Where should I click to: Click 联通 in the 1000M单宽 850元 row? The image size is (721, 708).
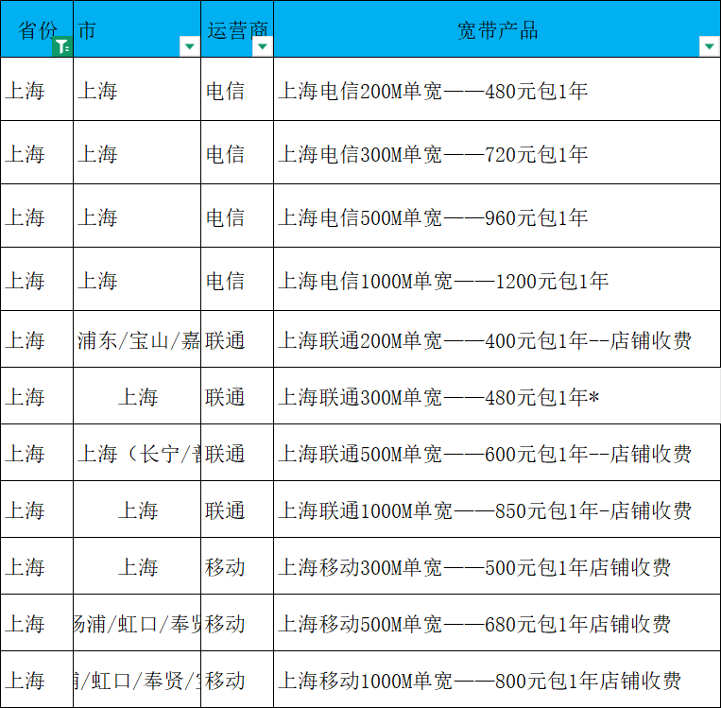[225, 510]
